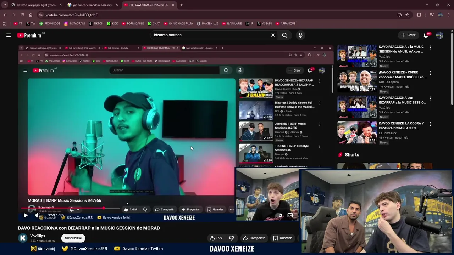Viewport: 454px width, 255px height.
Task: Install app icon in address bar
Action: (399, 15)
